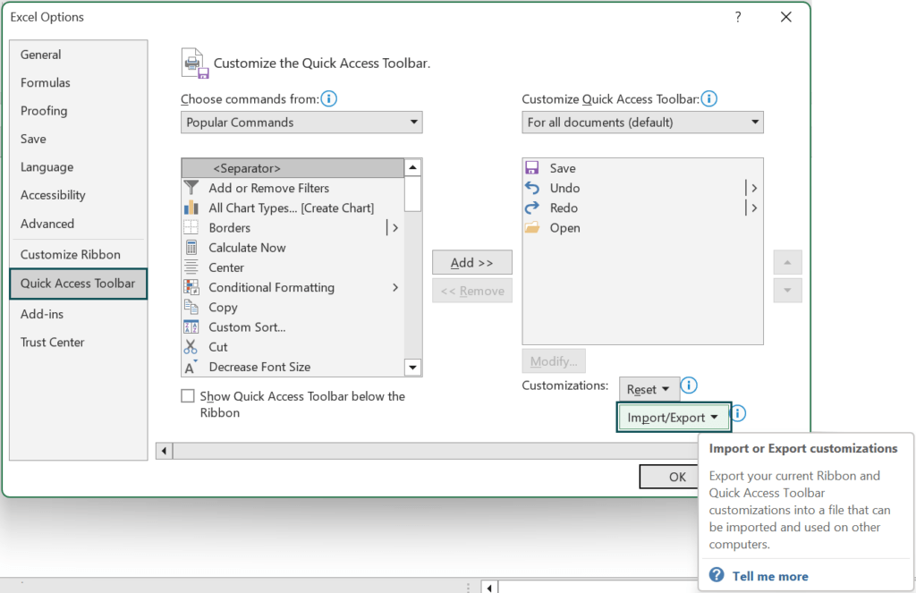Click the info icon next to Customizations
The width and height of the screenshot is (916, 593).
tap(688, 385)
